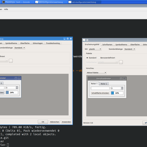Click Abbrechen button in left window
This screenshot has width=147, height=147.
(54, 122)
